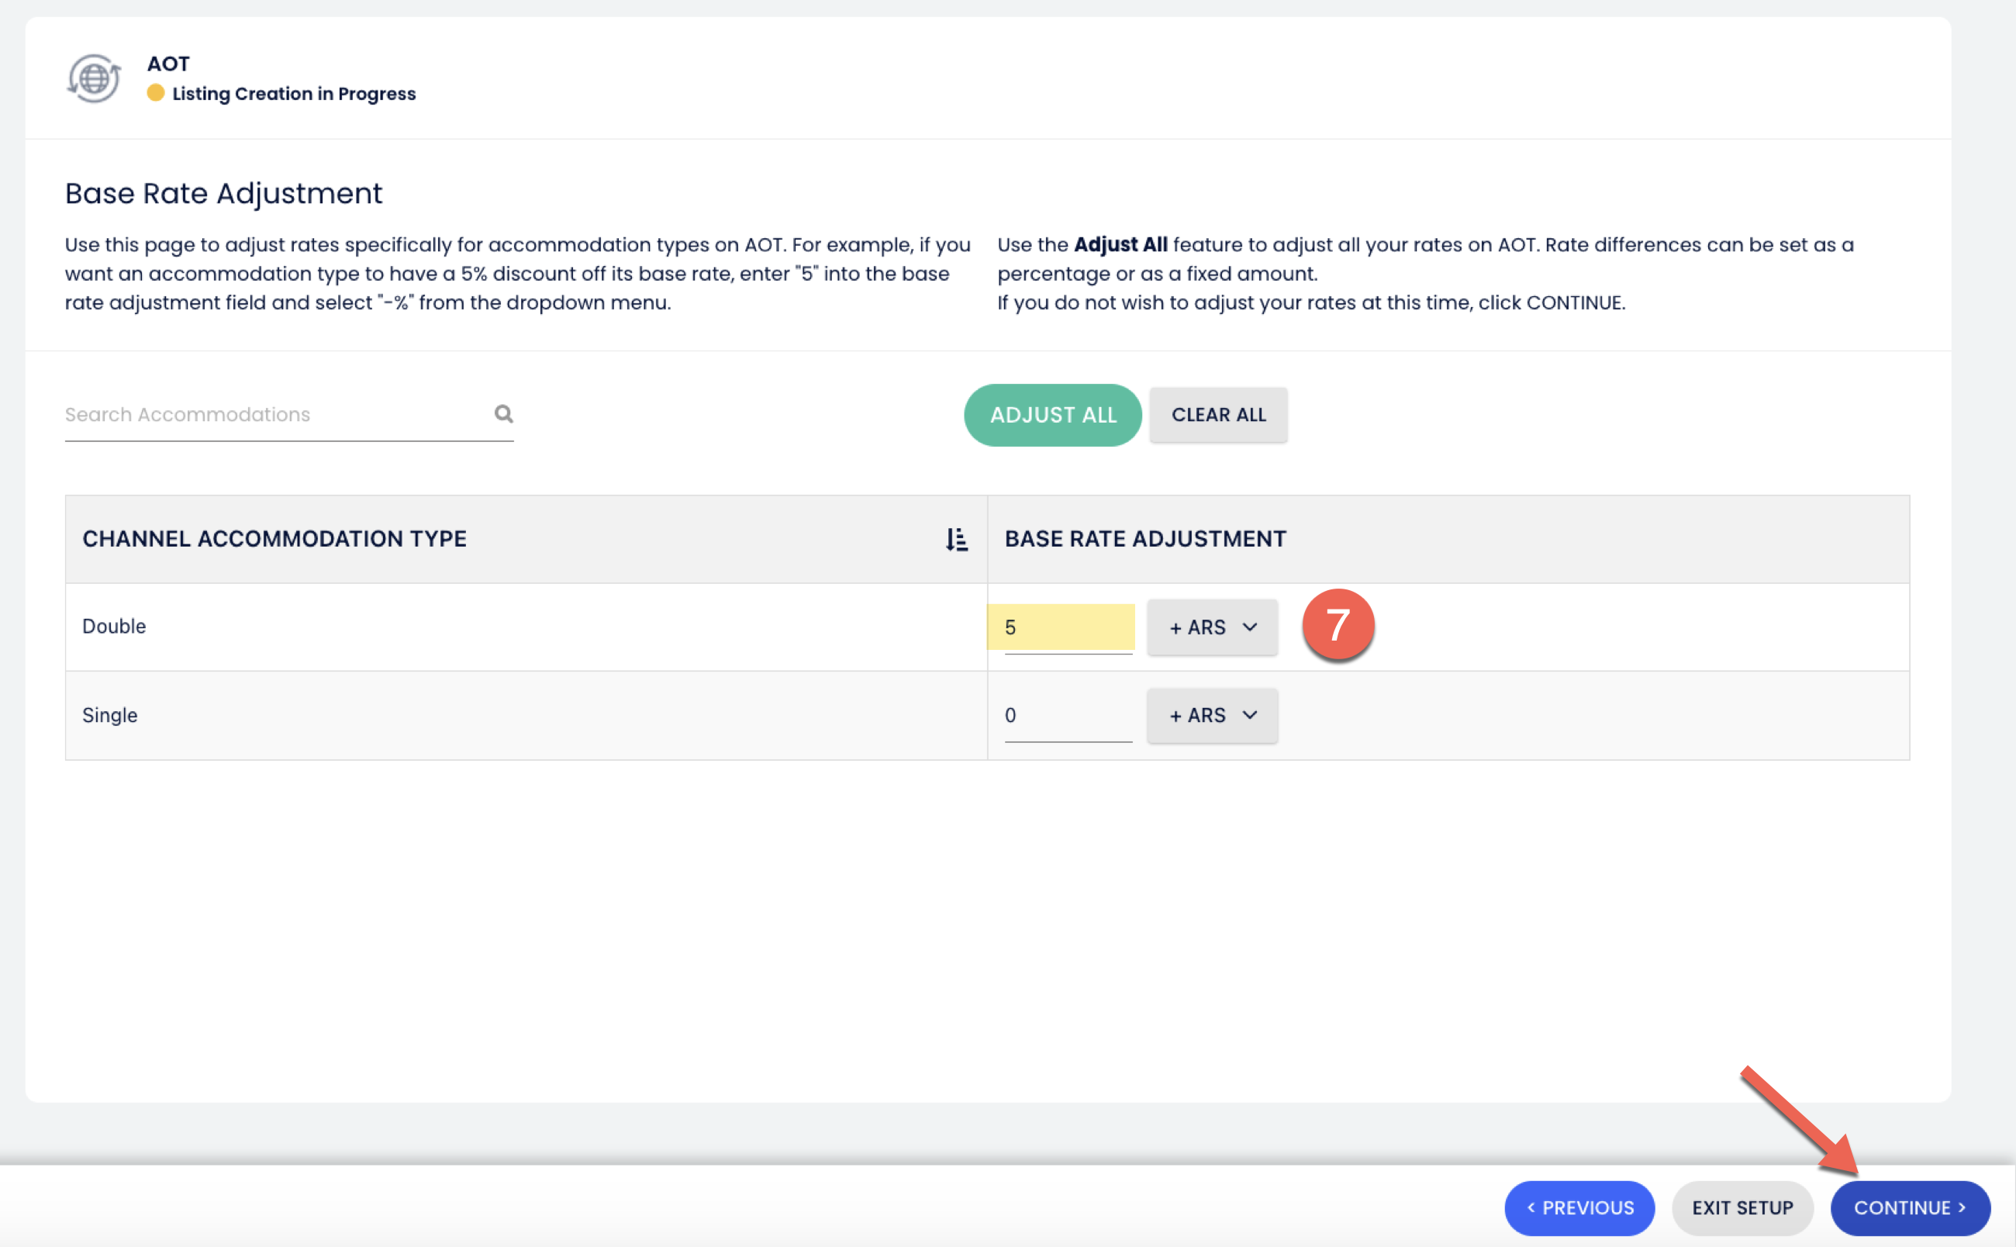This screenshot has width=2016, height=1247.
Task: Click the search magnifier icon
Action: pyautogui.click(x=503, y=413)
